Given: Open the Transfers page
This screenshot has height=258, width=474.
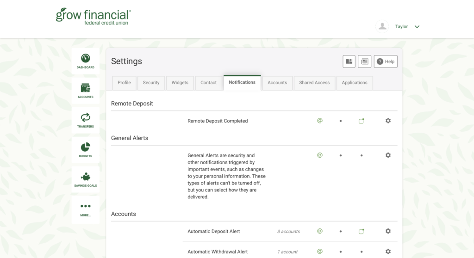Looking at the screenshot, I should (x=85, y=120).
